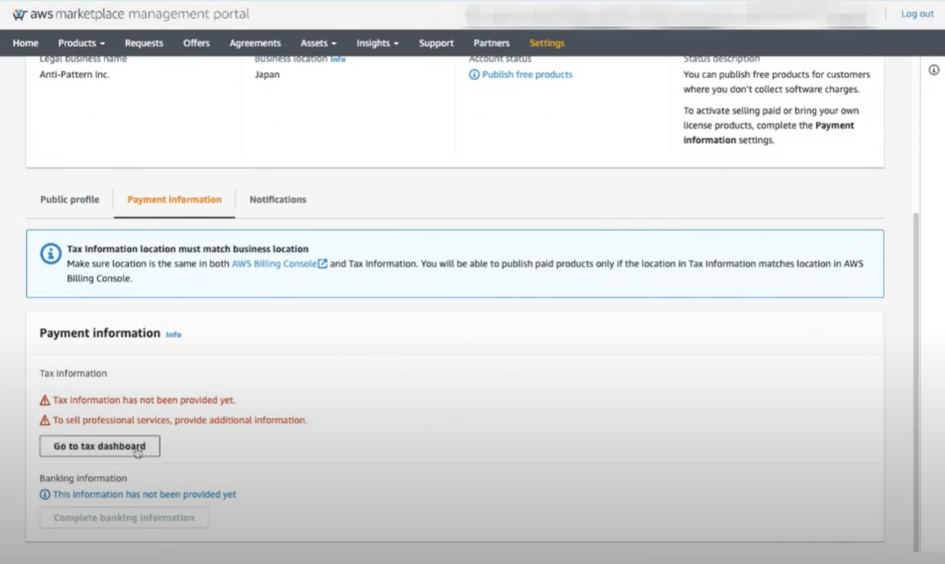Open the Partners page

[x=491, y=43]
